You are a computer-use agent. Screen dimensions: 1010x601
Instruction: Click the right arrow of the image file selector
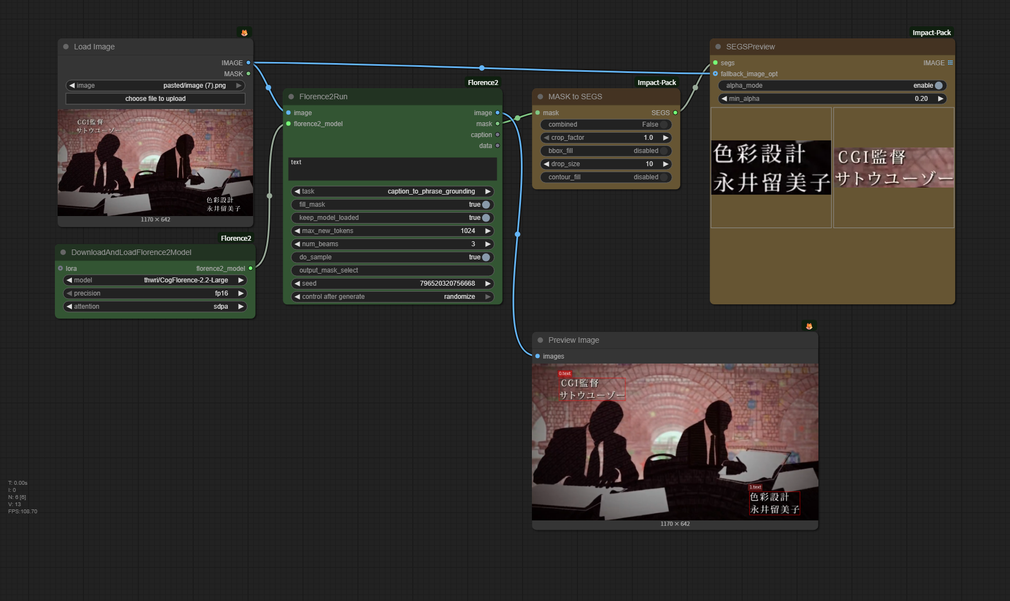point(239,86)
